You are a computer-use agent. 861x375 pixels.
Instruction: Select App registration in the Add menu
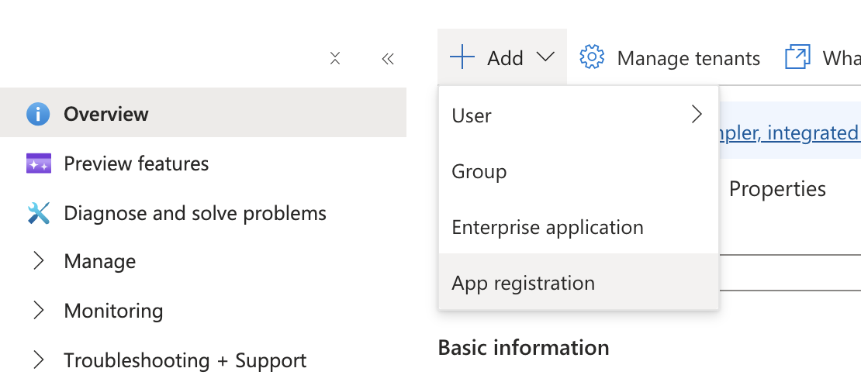524,283
